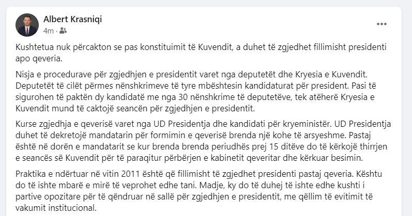Click the words "apo qeveria."

39,58
